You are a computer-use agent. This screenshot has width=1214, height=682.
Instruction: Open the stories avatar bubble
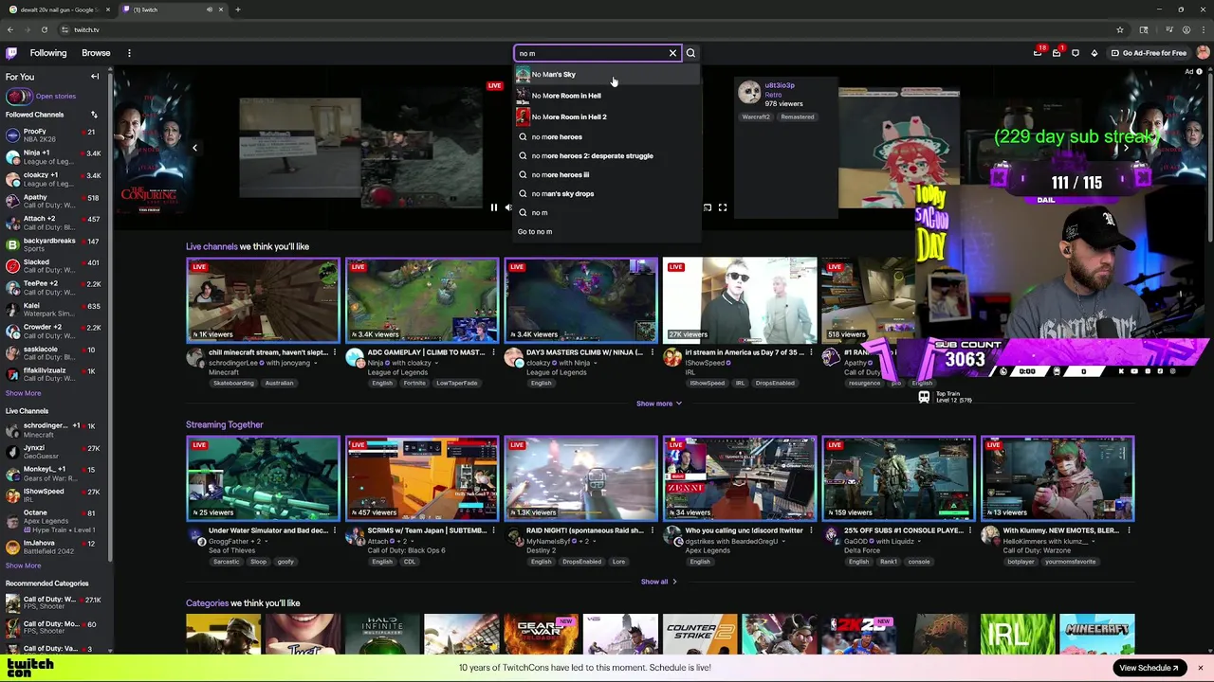click(17, 96)
